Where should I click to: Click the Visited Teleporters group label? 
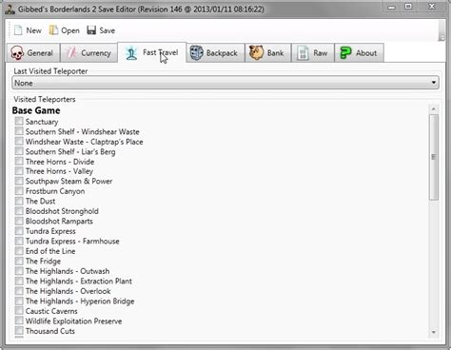click(45, 99)
